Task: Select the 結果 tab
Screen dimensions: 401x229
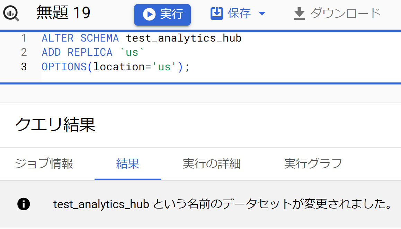Action: (128, 164)
